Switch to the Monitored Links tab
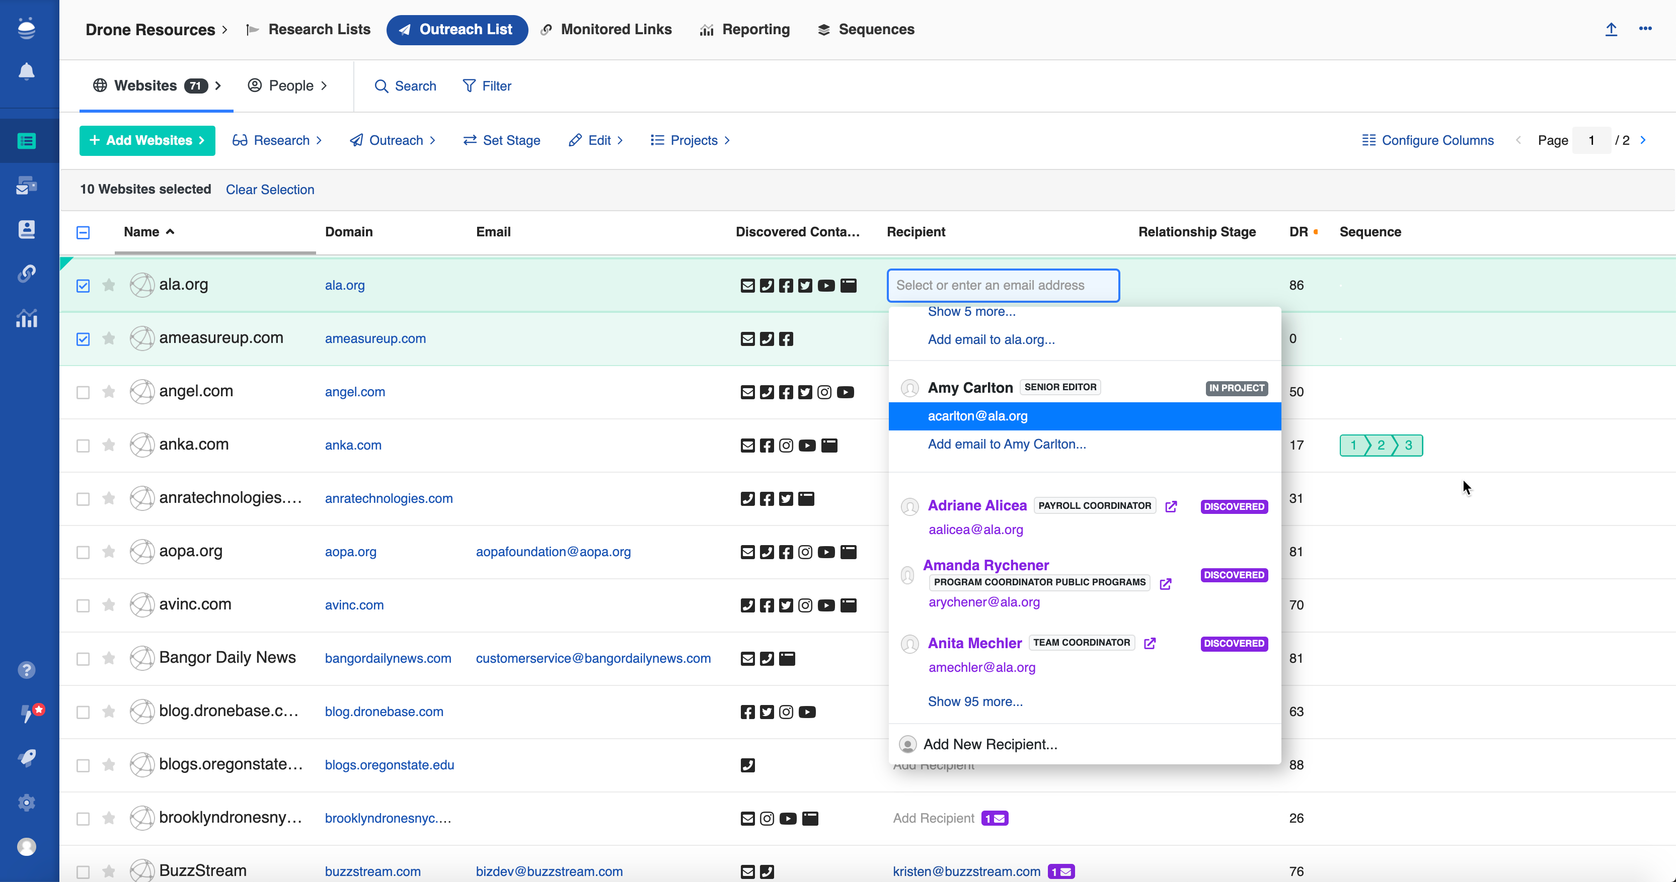Image resolution: width=1676 pixels, height=882 pixels. (606, 29)
